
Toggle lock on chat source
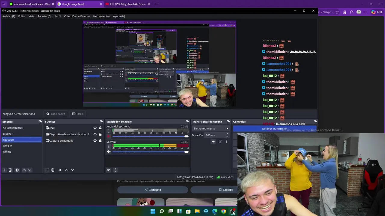point(100,128)
